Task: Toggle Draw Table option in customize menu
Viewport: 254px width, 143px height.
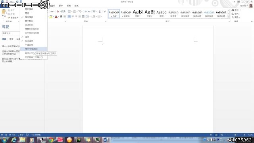Action: click(x=34, y=45)
